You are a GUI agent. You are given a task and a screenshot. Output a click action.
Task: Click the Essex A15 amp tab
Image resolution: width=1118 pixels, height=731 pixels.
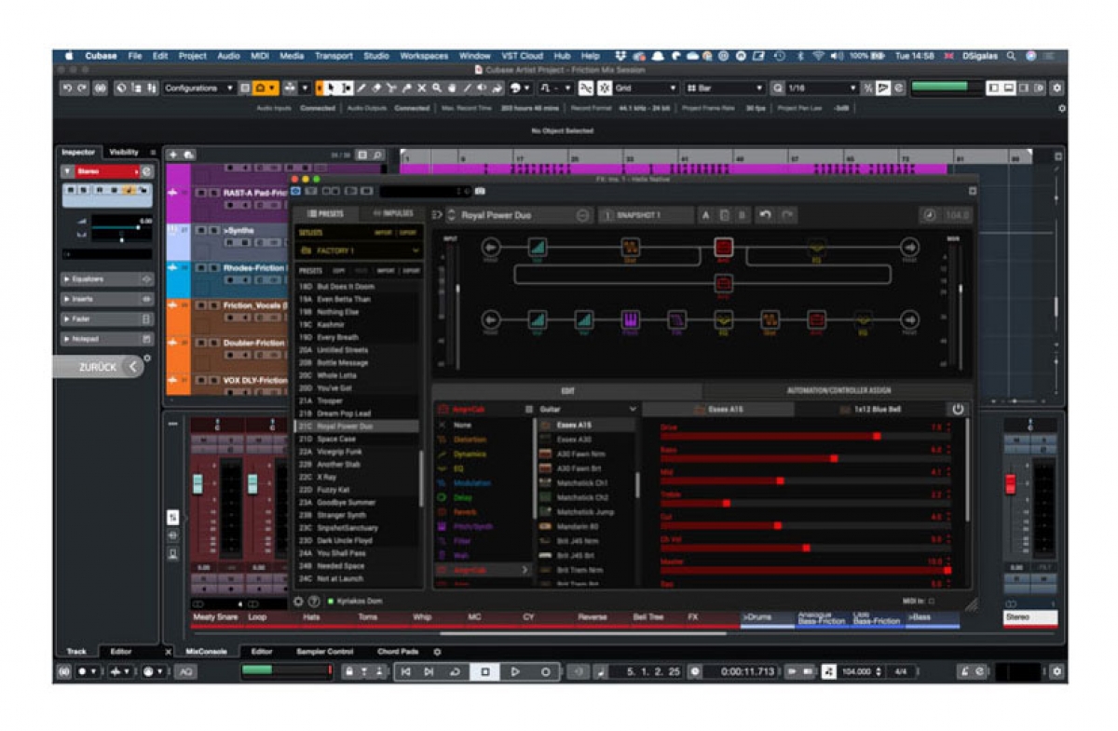click(718, 409)
